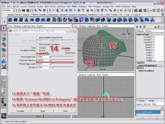Open the Edit NURBS menu
165x124 pixels.
(x=72, y=7)
